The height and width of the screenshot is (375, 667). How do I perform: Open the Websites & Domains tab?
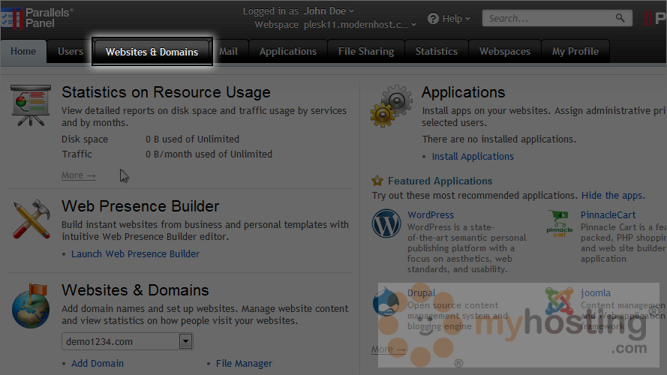pos(152,52)
